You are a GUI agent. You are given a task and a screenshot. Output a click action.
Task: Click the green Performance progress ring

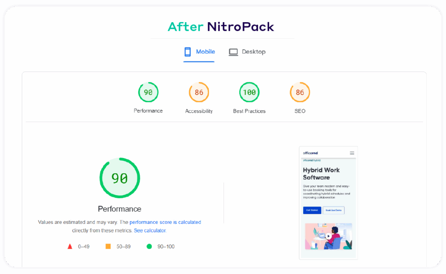119,178
